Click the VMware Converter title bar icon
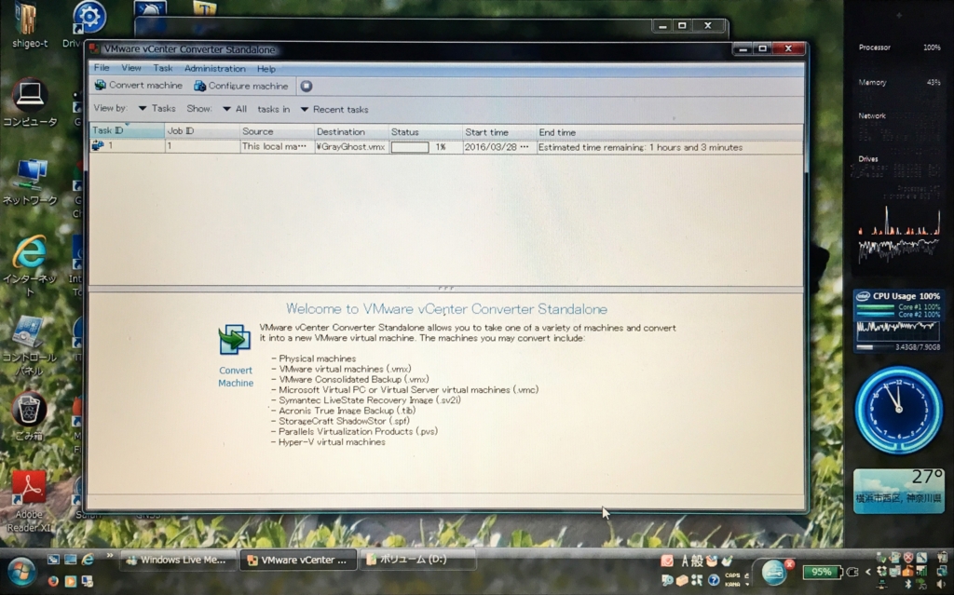 [94, 48]
